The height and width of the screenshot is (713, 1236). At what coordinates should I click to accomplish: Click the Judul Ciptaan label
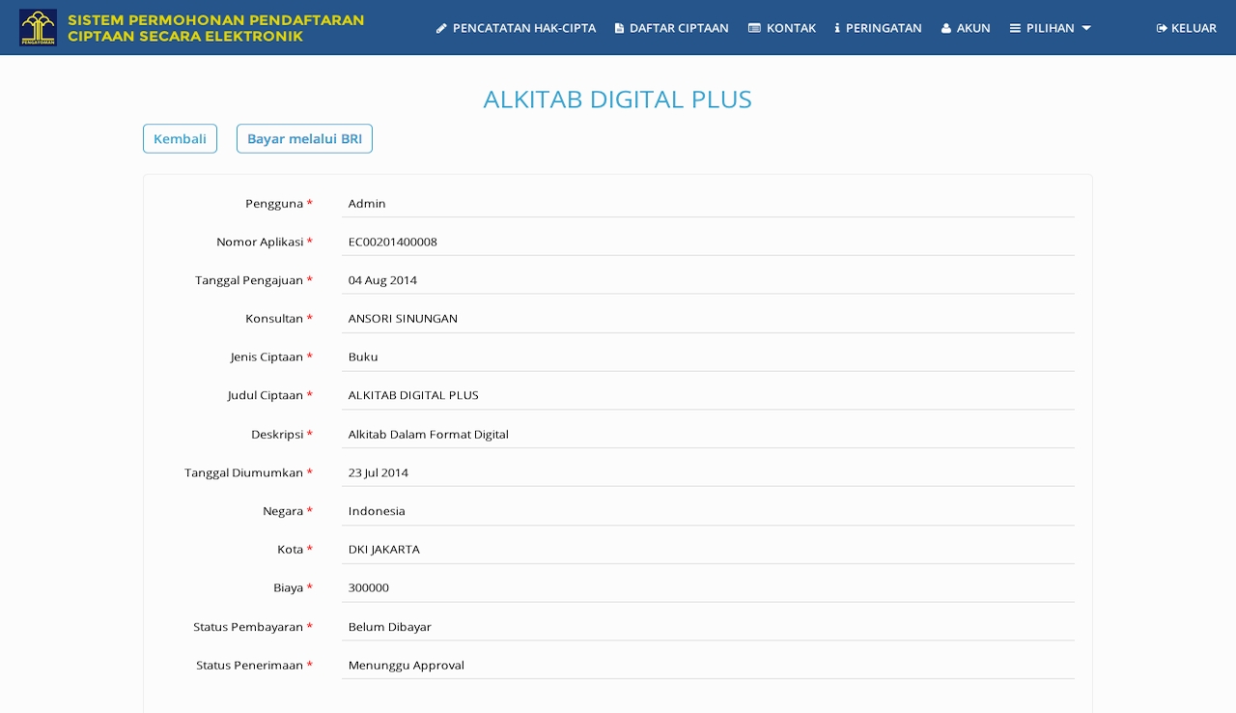click(270, 395)
